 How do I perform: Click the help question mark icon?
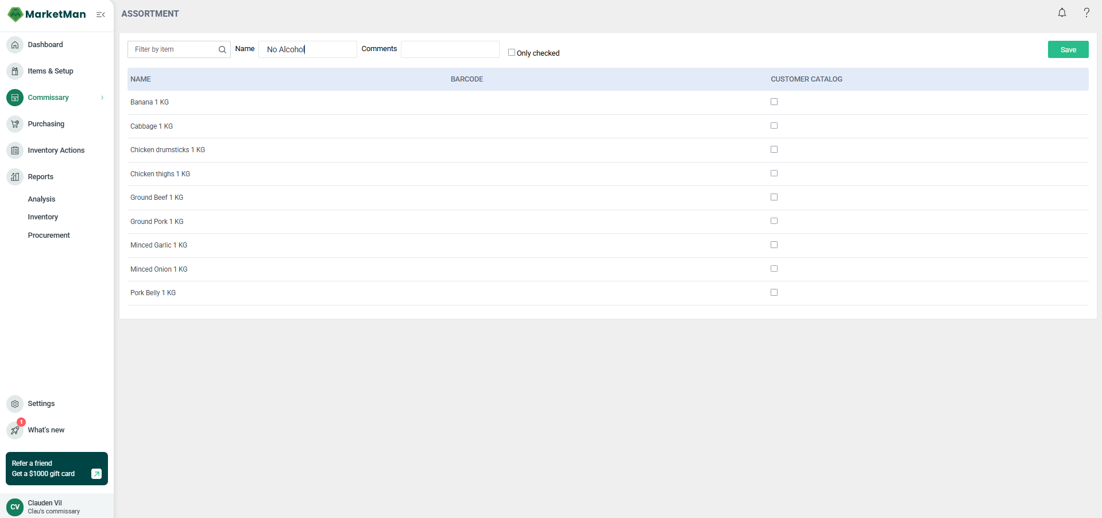coord(1086,12)
